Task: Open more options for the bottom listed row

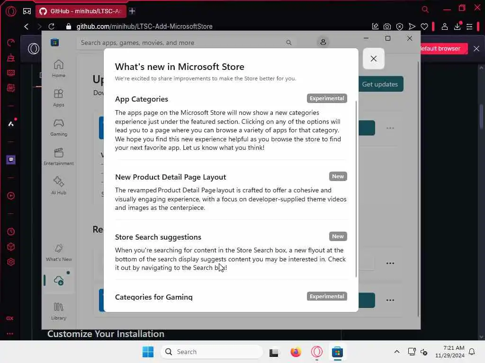Action: [390, 300]
